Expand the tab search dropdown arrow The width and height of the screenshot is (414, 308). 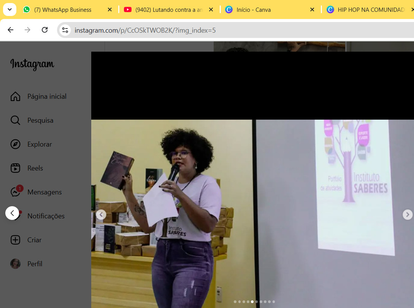coord(10,9)
